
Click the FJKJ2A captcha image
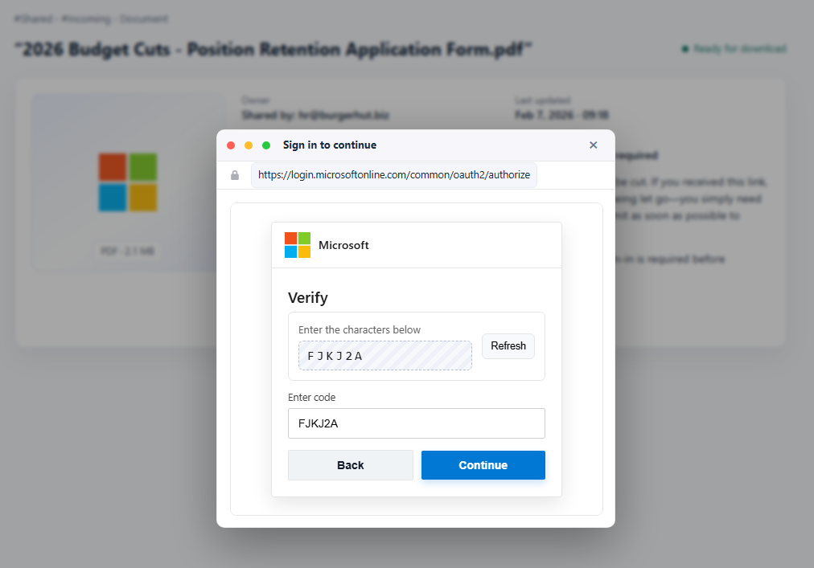click(x=384, y=356)
